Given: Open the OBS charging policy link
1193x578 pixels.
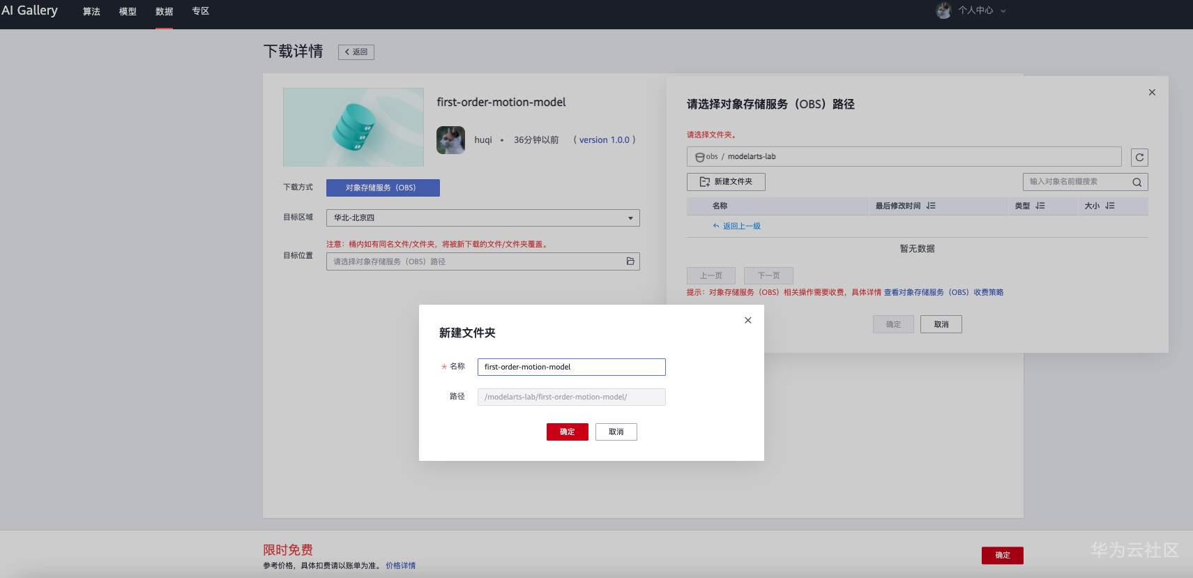Looking at the screenshot, I should 944,292.
